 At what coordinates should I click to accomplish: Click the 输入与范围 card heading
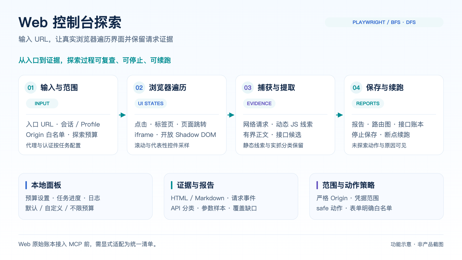pos(59,88)
